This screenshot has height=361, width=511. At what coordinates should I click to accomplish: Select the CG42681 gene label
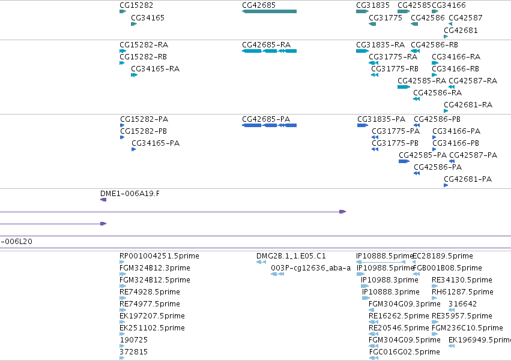click(461, 30)
